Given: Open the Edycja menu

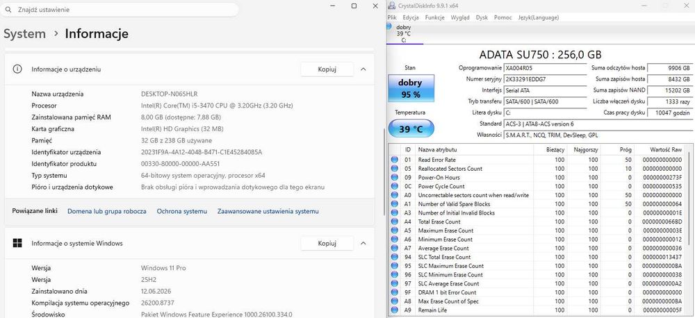Looking at the screenshot, I should click(x=411, y=18).
